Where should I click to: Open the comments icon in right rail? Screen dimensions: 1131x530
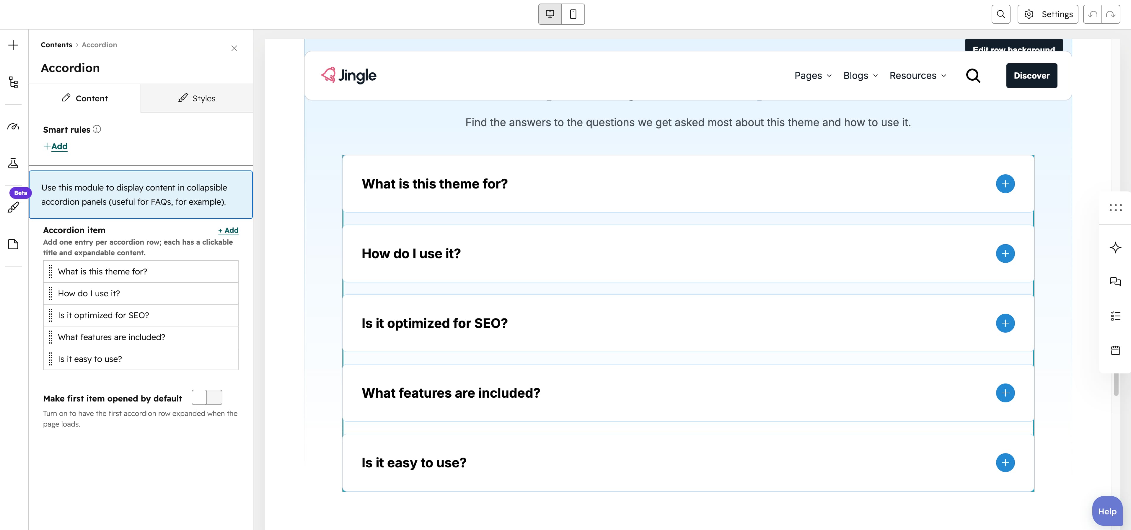tap(1115, 282)
